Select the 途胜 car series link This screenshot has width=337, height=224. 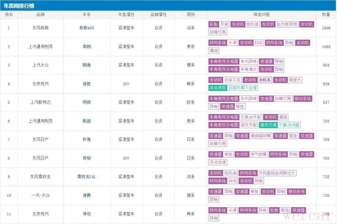(86, 84)
